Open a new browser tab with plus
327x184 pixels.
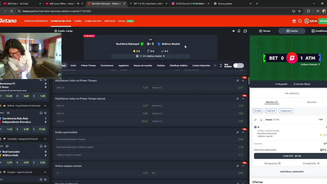point(257,4)
